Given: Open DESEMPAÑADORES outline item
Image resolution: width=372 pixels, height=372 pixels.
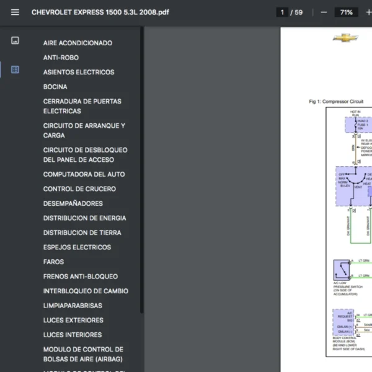Looking at the screenshot, I should [73, 203].
